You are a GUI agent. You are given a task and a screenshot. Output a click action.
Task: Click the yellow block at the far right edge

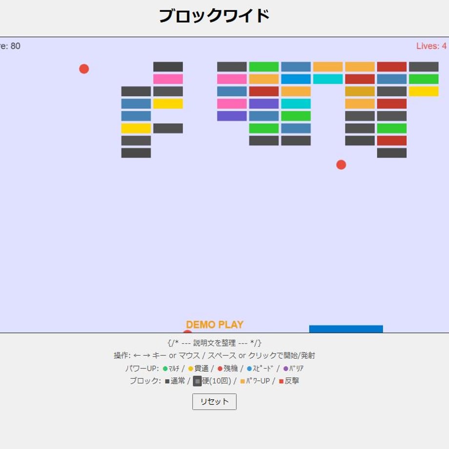click(424, 91)
